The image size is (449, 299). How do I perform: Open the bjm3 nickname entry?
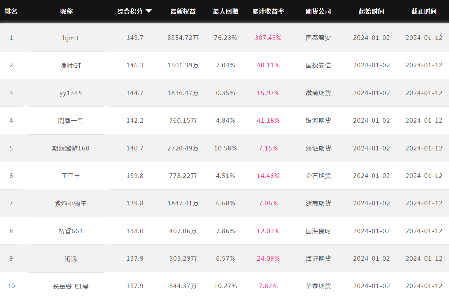(x=70, y=38)
